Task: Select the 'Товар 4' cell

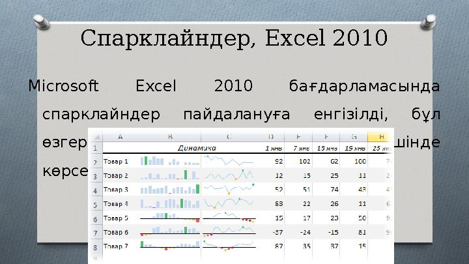Action: click(x=116, y=204)
